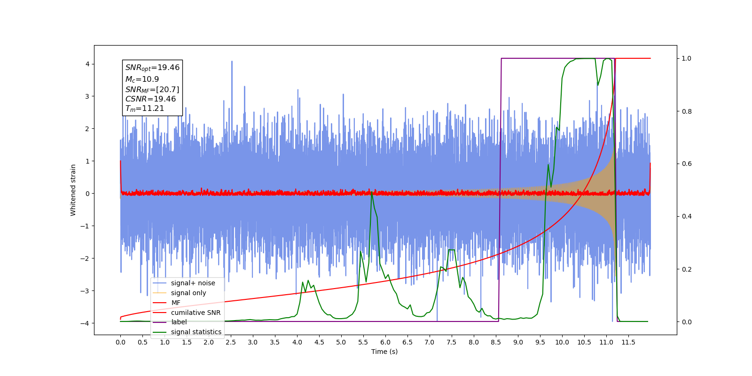752x376 pixels.
Task: Click the right y-axis tick label 0.0
Action: tap(687, 322)
